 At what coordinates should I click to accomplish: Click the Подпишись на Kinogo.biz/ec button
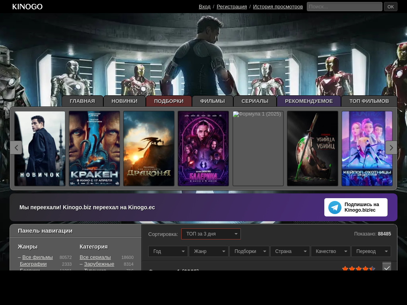click(356, 207)
